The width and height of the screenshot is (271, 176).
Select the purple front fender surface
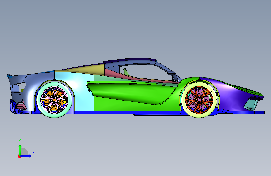click(x=232, y=97)
